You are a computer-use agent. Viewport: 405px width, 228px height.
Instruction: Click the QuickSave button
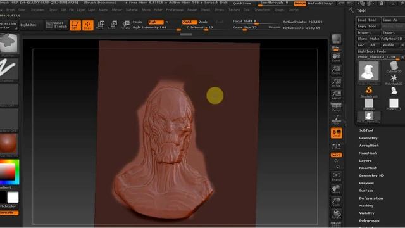click(x=242, y=3)
